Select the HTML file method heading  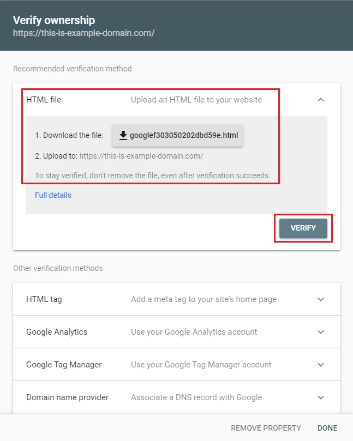point(44,100)
